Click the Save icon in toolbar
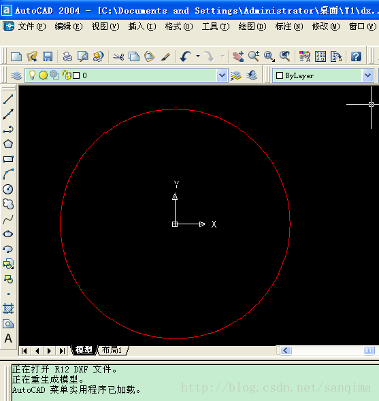Image resolution: width=379 pixels, height=401 pixels. click(x=48, y=56)
